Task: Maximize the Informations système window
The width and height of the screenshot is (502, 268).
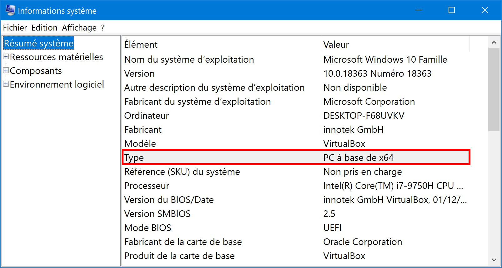Action: (451, 10)
